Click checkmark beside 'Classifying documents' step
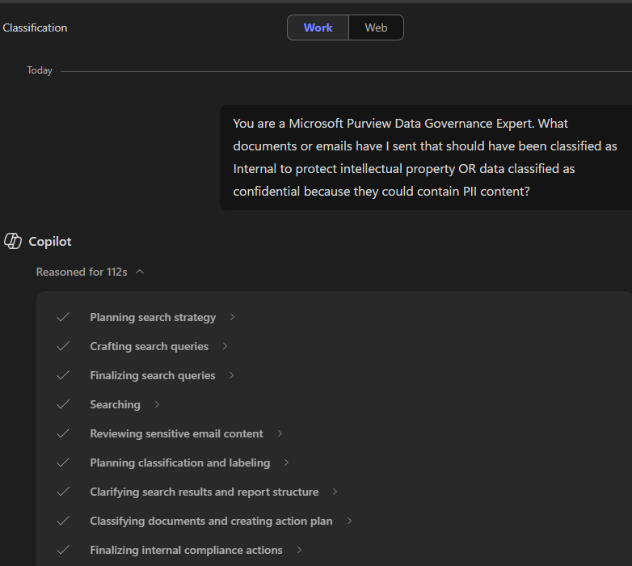 63,521
